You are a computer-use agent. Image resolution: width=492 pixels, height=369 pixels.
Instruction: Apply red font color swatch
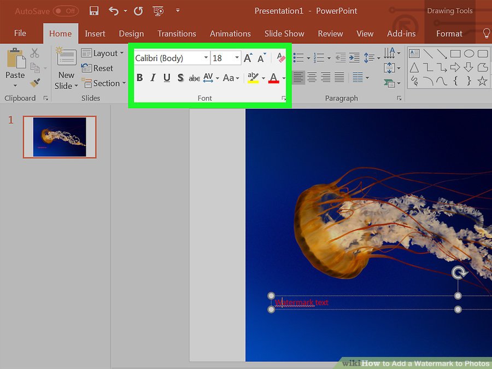[274, 78]
